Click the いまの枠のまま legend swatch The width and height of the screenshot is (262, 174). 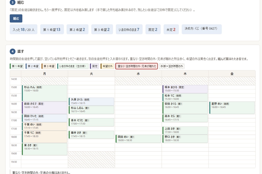(73, 66)
